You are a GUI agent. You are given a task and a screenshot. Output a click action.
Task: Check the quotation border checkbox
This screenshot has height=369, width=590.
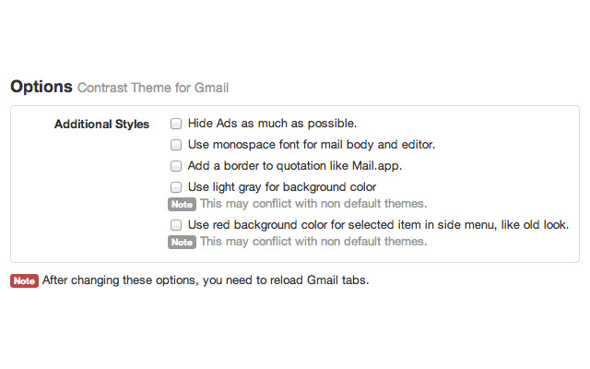click(x=176, y=167)
